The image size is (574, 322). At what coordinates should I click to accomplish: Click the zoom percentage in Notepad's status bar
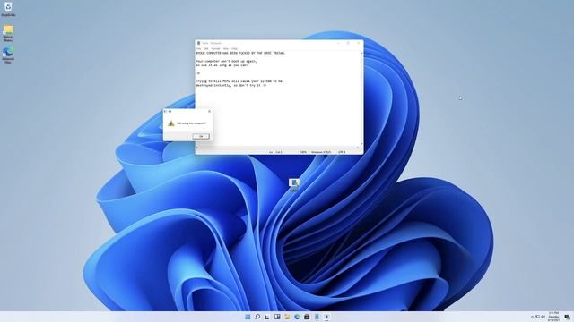[303, 152]
